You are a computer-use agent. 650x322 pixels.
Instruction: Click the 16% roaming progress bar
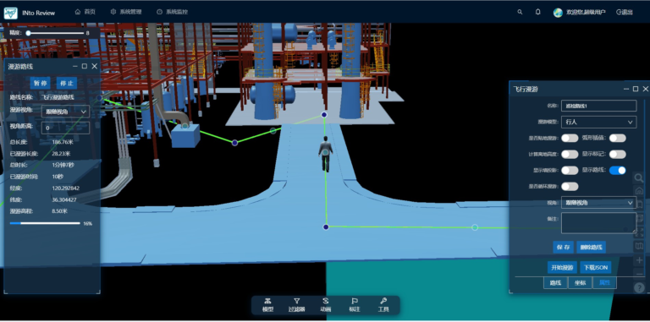click(45, 223)
